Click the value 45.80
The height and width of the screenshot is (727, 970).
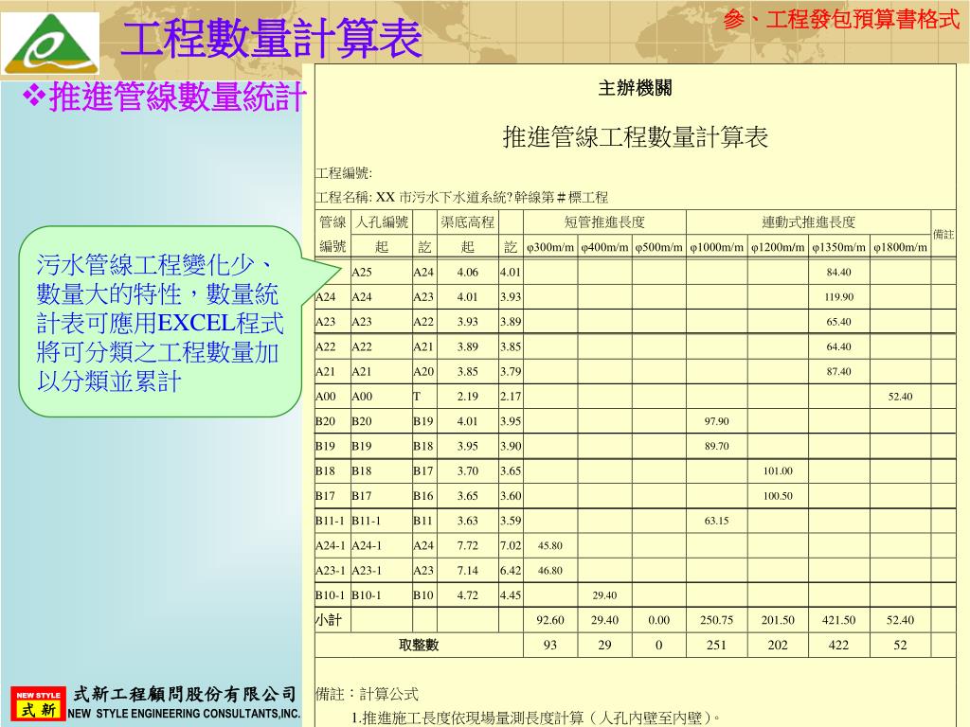tap(550, 545)
